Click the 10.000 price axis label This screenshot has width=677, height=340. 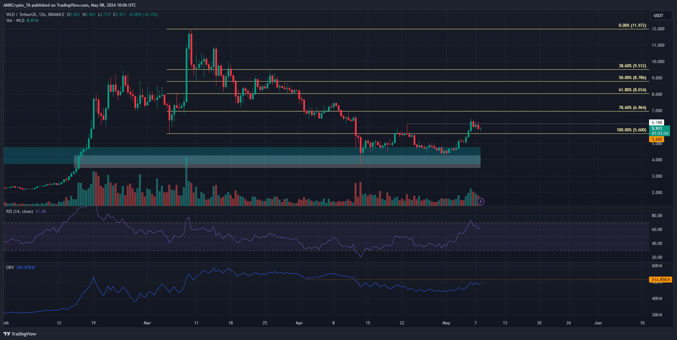[x=658, y=62]
